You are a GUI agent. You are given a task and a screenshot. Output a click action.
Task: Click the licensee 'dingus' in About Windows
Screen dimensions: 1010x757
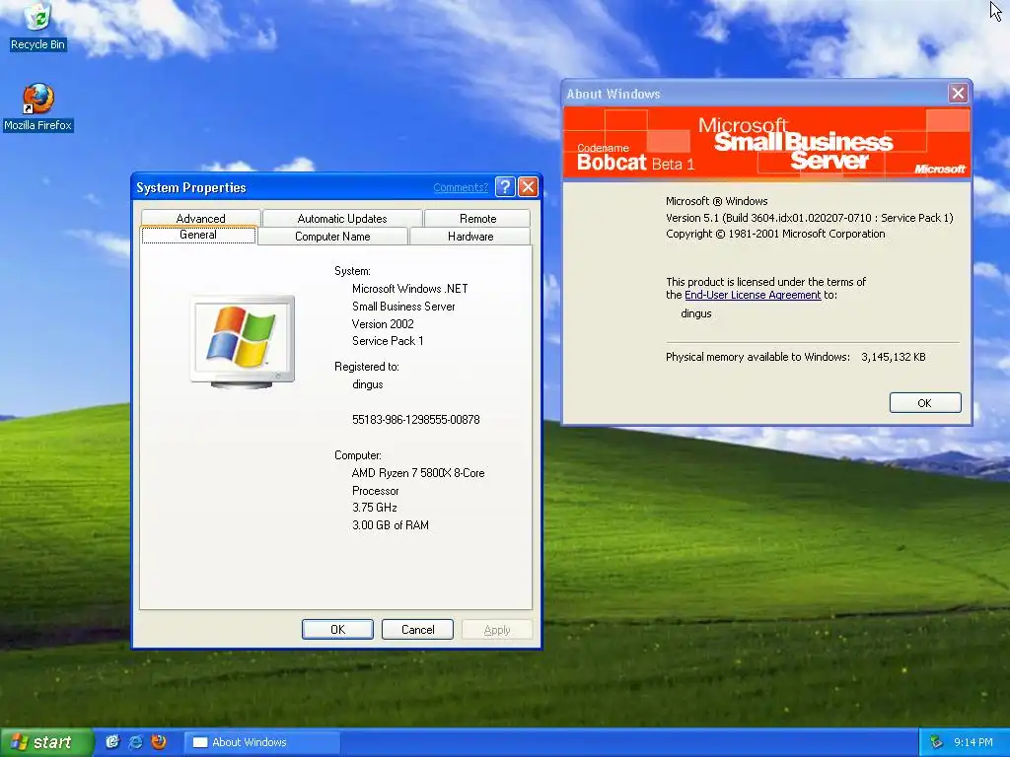point(696,313)
